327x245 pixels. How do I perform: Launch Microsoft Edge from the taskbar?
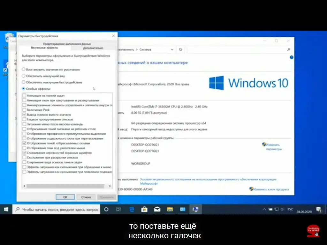(x=132, y=209)
